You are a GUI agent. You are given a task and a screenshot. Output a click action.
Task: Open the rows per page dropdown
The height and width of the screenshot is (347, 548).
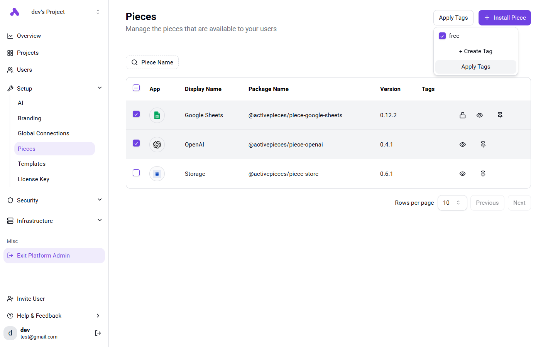pos(452,203)
